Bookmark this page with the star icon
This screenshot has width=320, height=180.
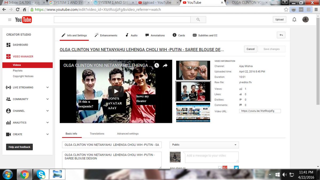pos(286,9)
